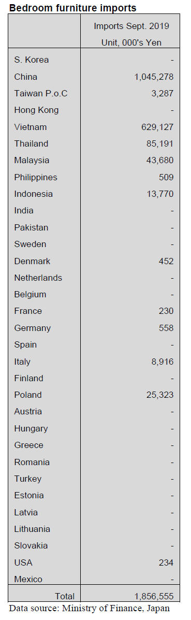Click Indonesia's value 13,770
This screenshot has width=191, height=620.
tap(160, 194)
